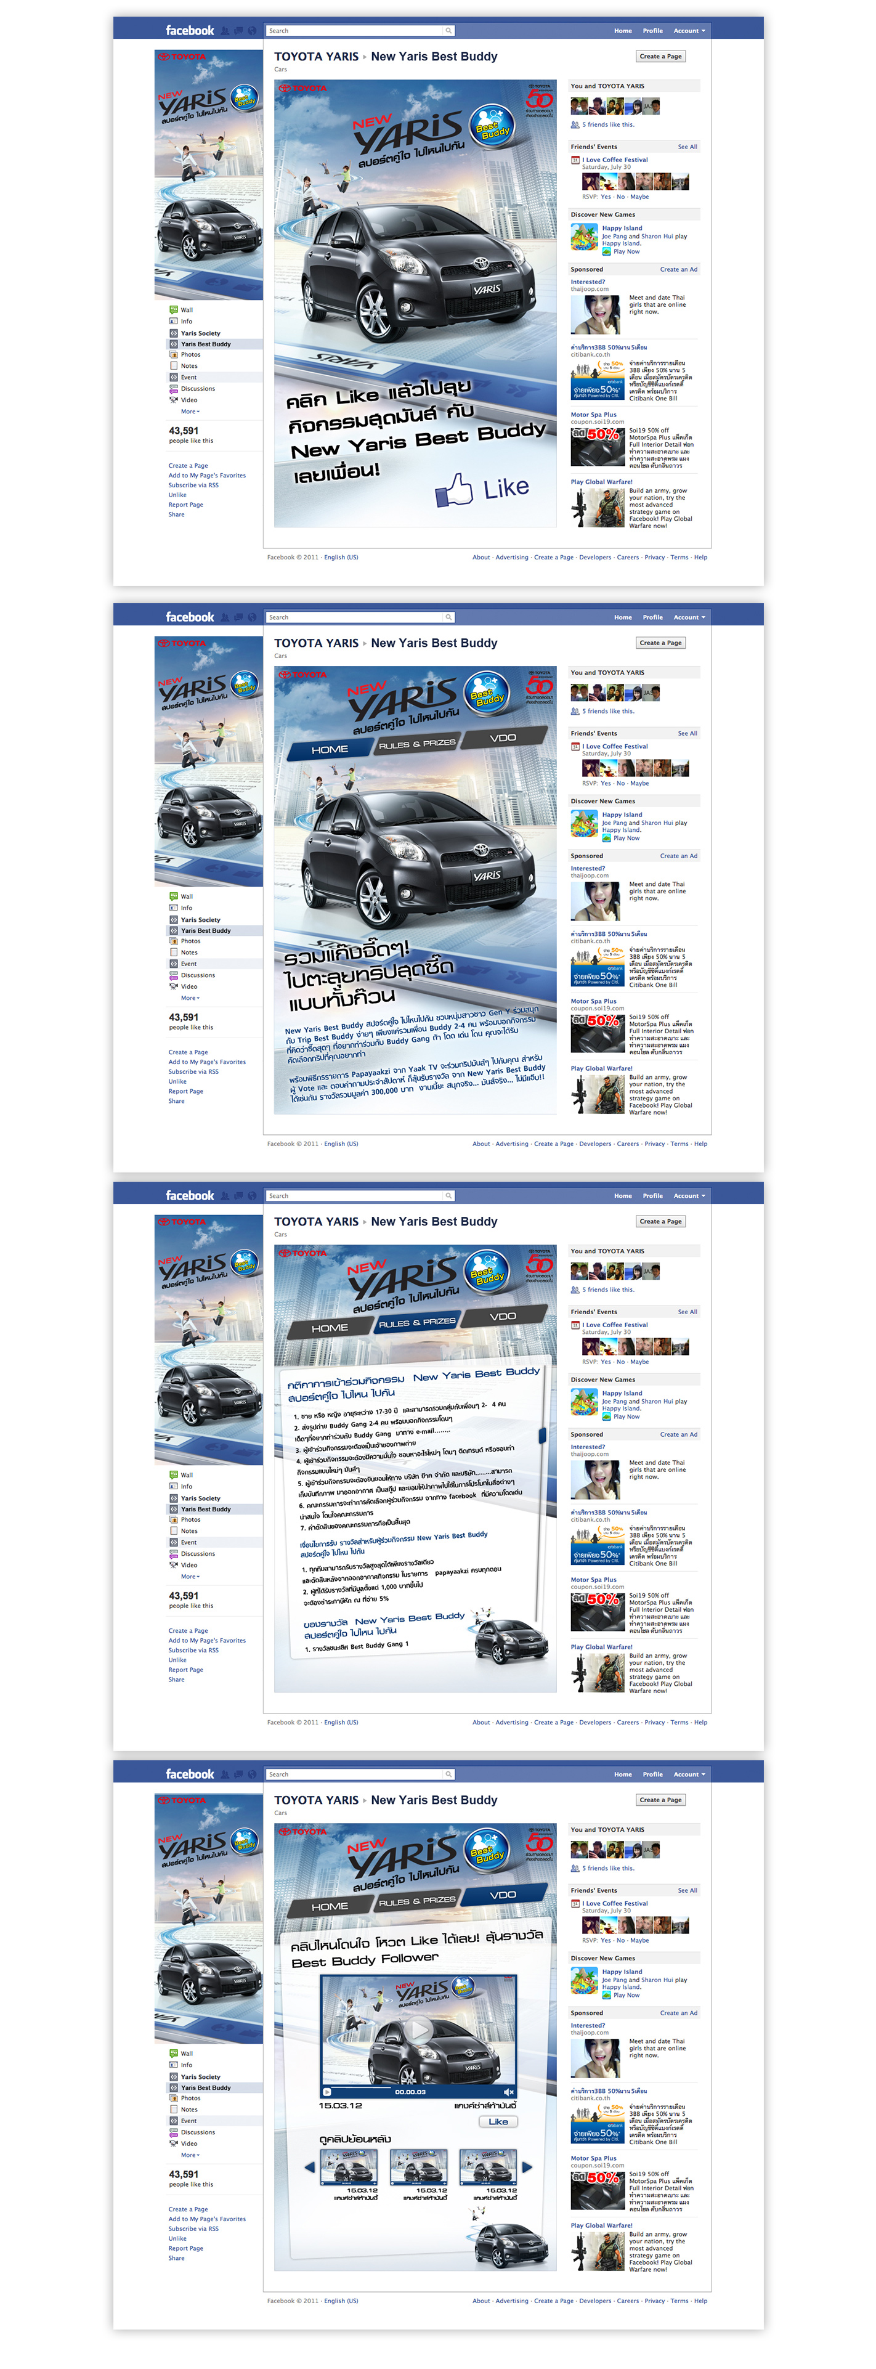
Task: Click the small play icon in the video control bar
Action: pos(327,2091)
